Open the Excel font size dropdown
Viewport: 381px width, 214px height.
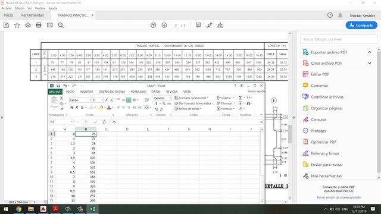(102, 100)
